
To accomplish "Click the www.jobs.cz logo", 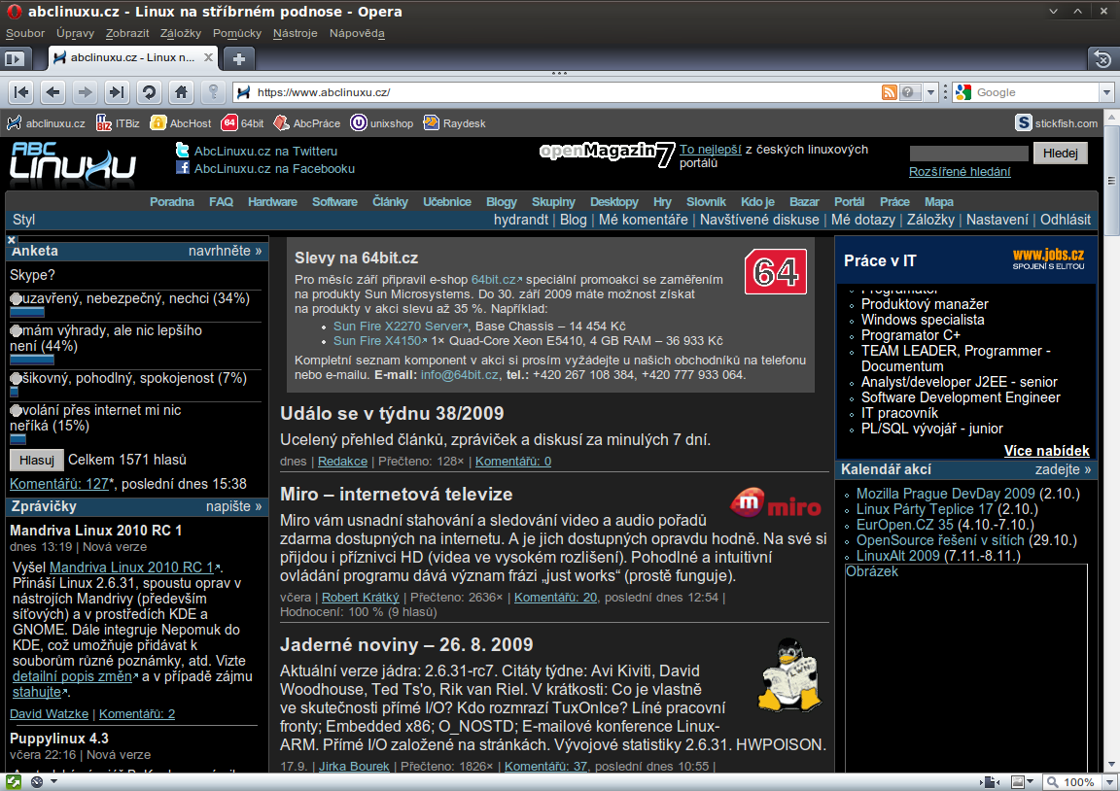I will (x=1048, y=258).
